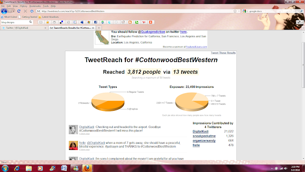Click the Delicious bookmark toolbar icon
Viewport: 305px width, 172px height.
(61, 22)
